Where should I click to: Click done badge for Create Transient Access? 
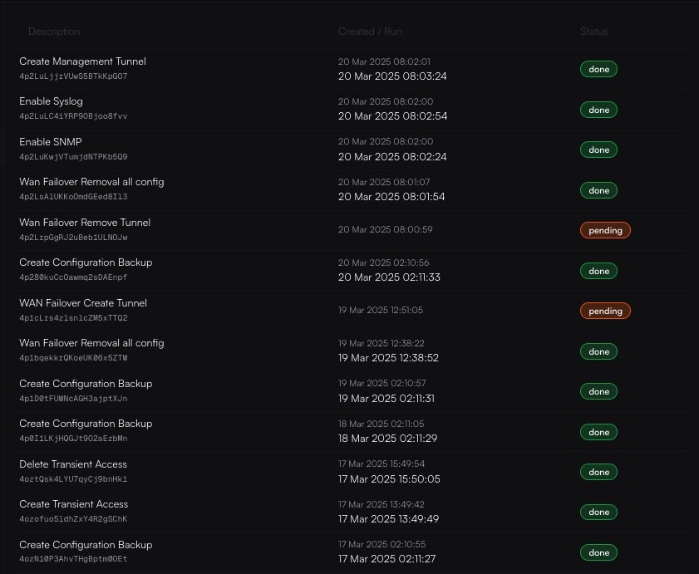coord(598,512)
